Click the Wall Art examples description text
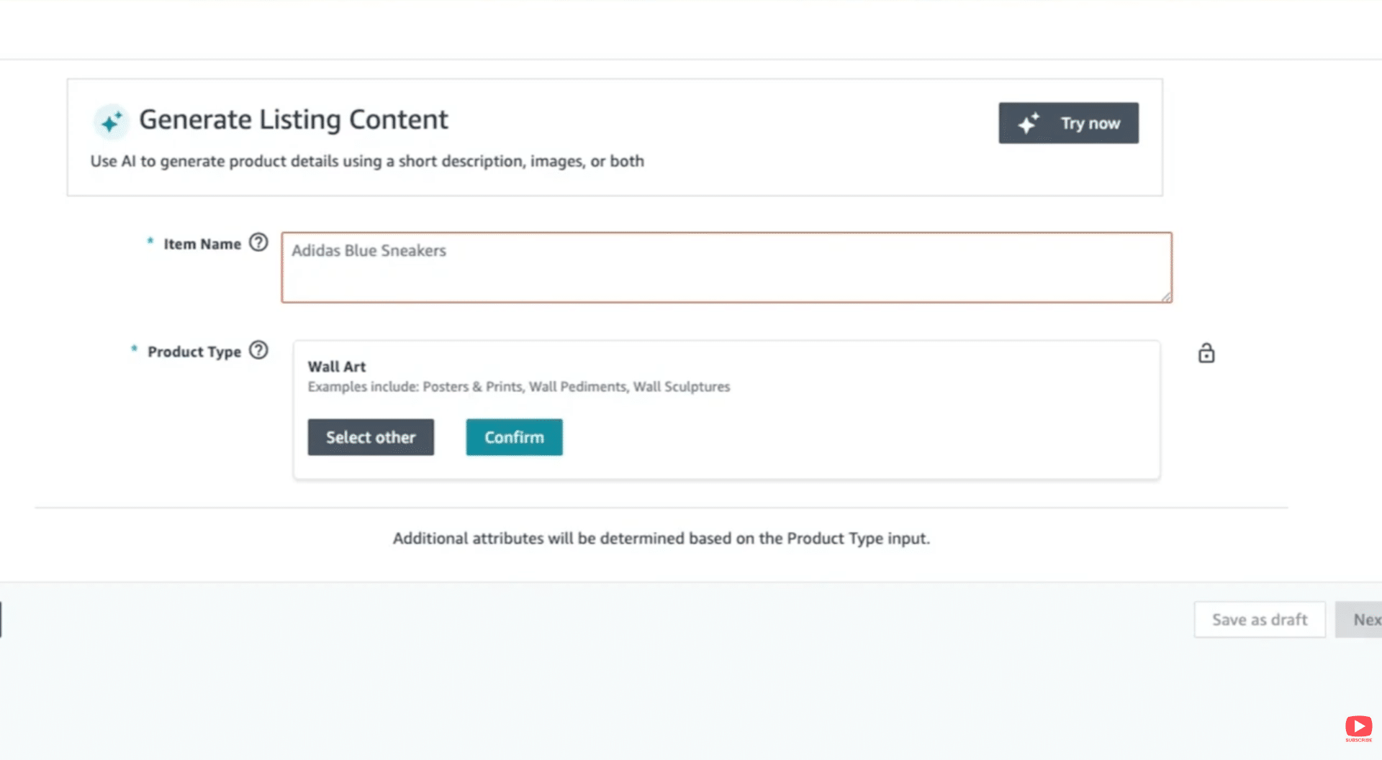1382x760 pixels. pos(518,386)
